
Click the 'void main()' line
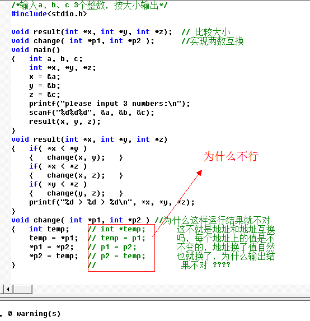pyautogui.click(x=36, y=50)
